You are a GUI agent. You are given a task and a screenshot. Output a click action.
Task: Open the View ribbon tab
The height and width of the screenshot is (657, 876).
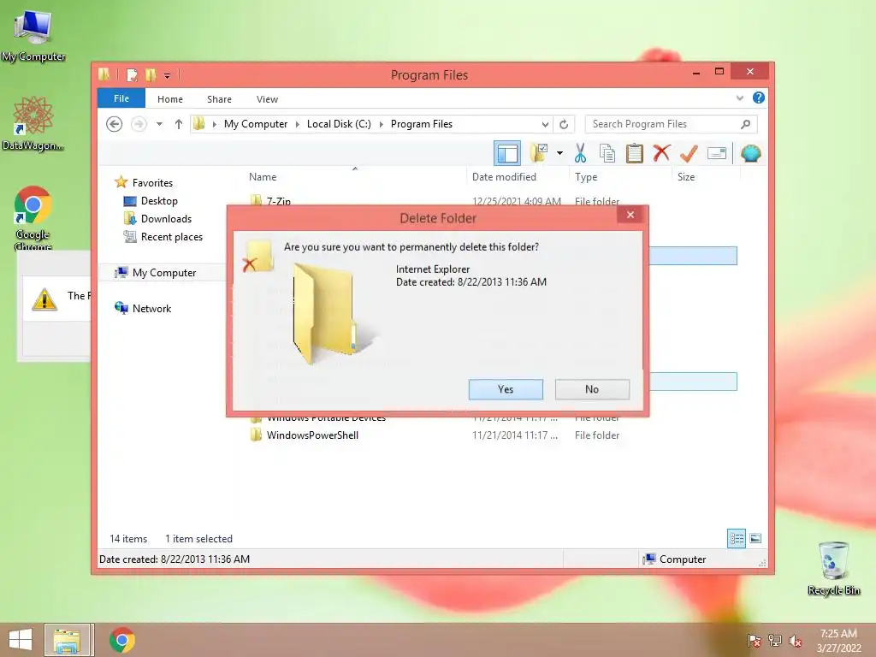click(267, 99)
